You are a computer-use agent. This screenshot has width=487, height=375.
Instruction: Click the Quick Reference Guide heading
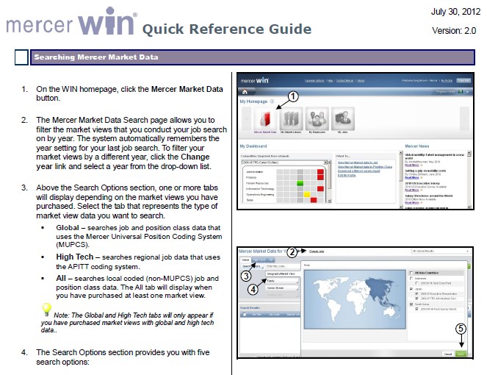[227, 29]
